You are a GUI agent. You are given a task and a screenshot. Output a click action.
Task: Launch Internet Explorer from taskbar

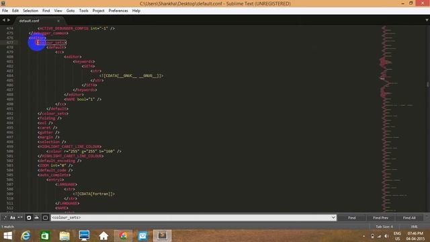click(x=26, y=236)
